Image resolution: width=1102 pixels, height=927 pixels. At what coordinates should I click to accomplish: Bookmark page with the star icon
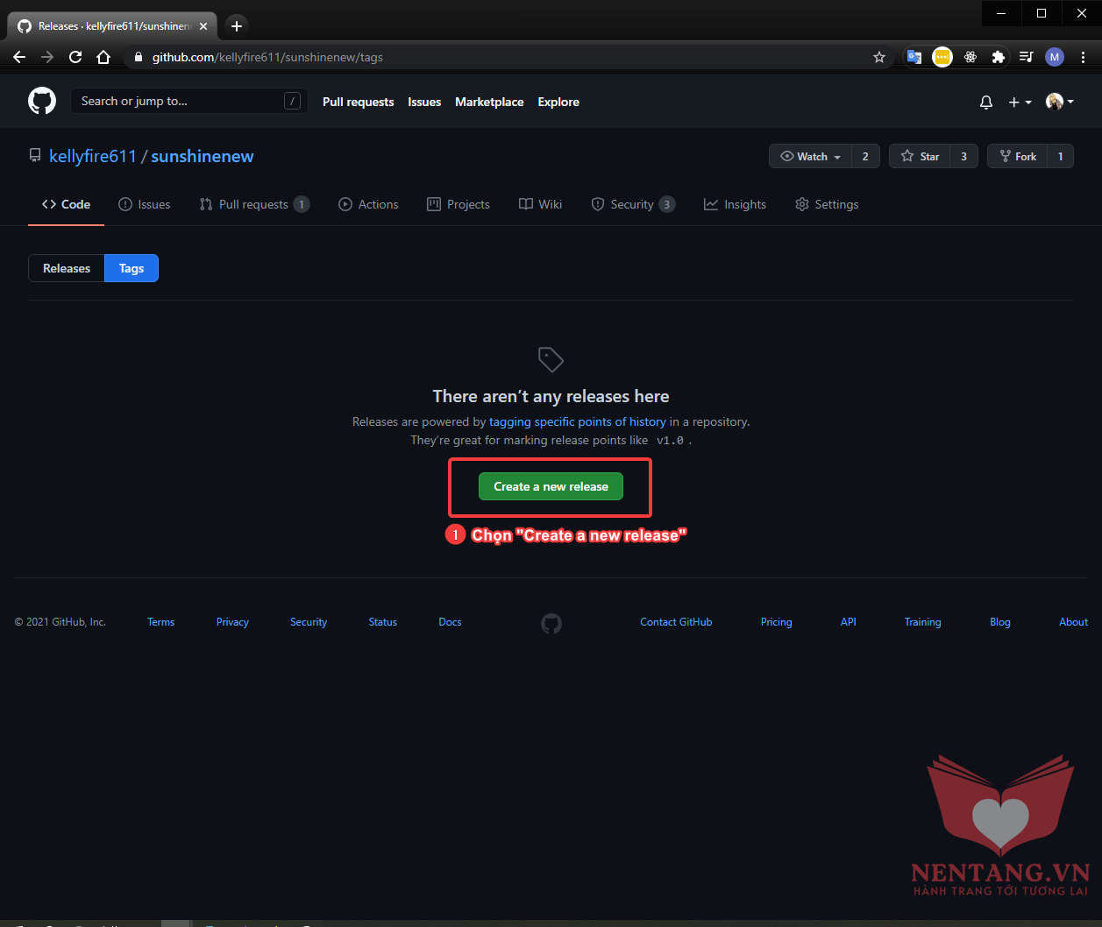click(879, 57)
